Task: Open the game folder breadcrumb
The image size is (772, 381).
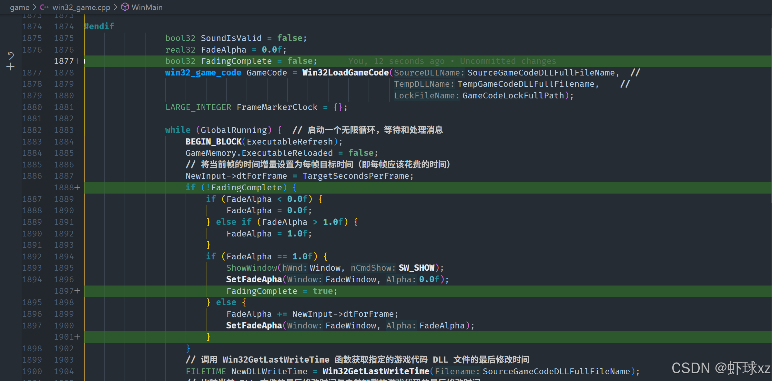Action: (19, 7)
